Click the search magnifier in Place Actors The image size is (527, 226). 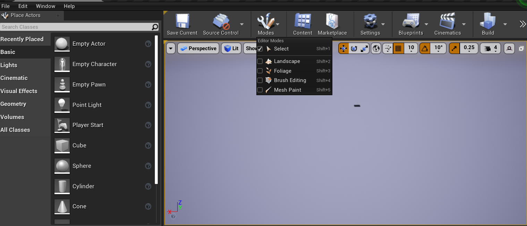pyautogui.click(x=155, y=27)
